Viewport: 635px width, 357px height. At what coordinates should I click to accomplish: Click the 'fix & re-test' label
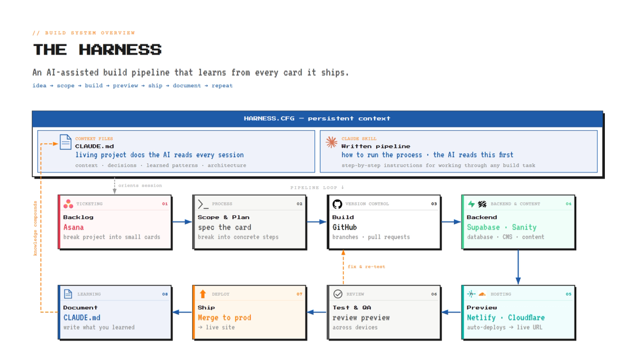pos(367,267)
